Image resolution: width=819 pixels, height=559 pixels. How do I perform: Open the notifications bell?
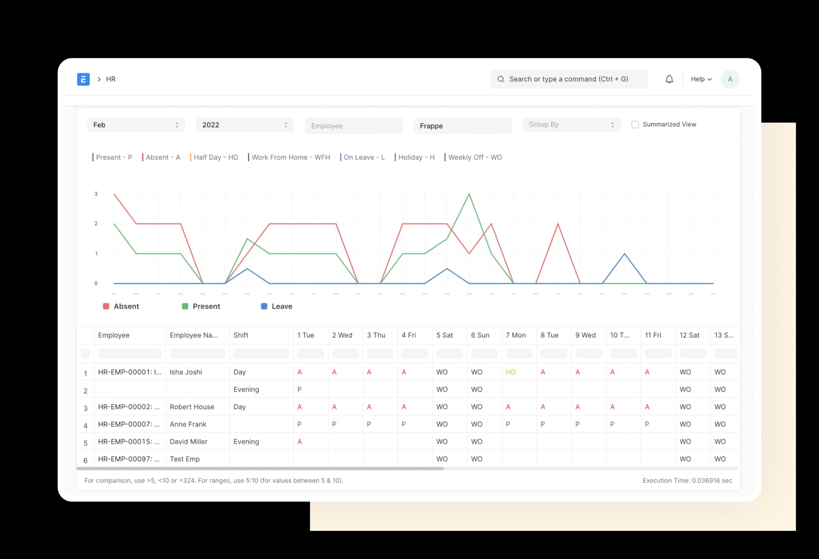pyautogui.click(x=669, y=79)
